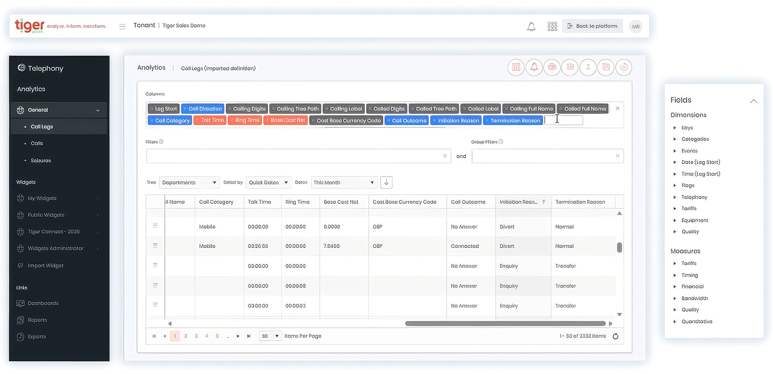Image resolution: width=773 pixels, height=374 pixels.
Task: Open the MR user avatar
Action: point(636,26)
